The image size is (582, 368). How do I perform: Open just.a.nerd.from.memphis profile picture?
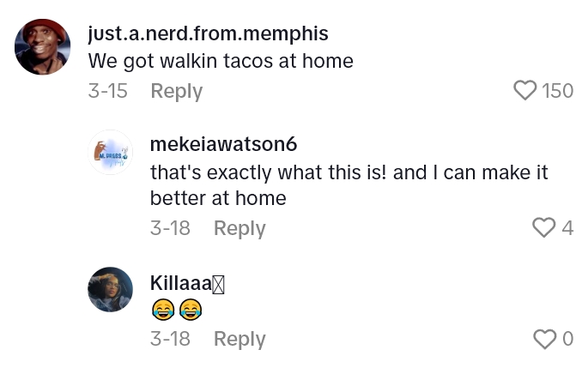(x=42, y=46)
